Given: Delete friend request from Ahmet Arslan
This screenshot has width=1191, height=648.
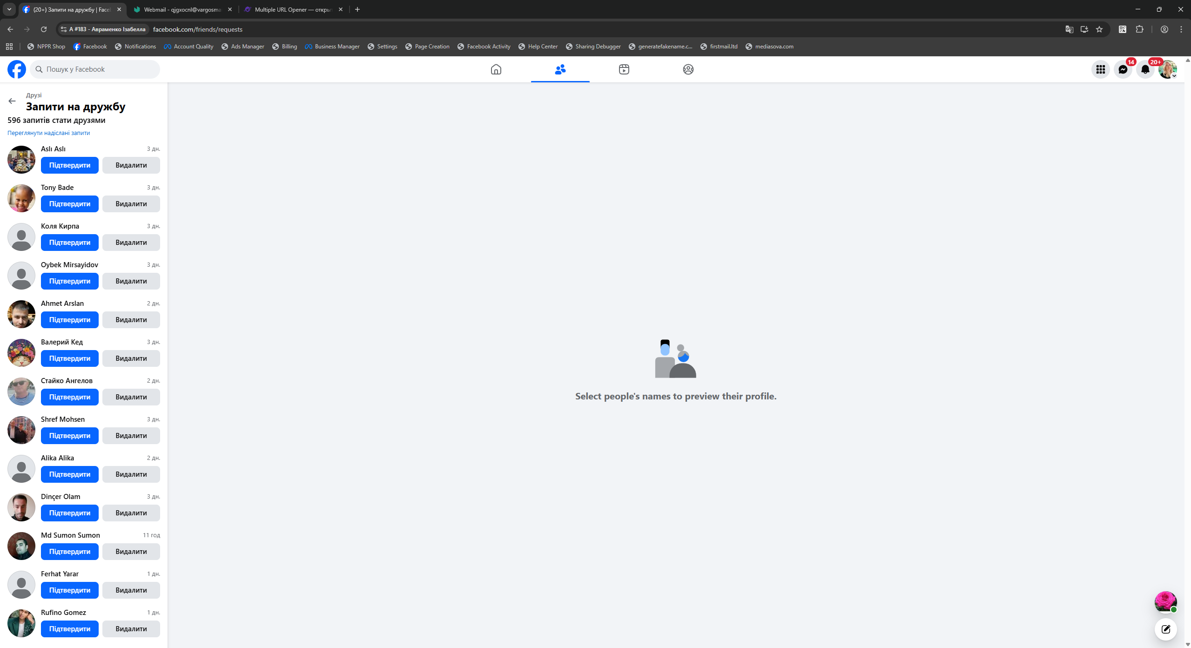Looking at the screenshot, I should pyautogui.click(x=131, y=320).
